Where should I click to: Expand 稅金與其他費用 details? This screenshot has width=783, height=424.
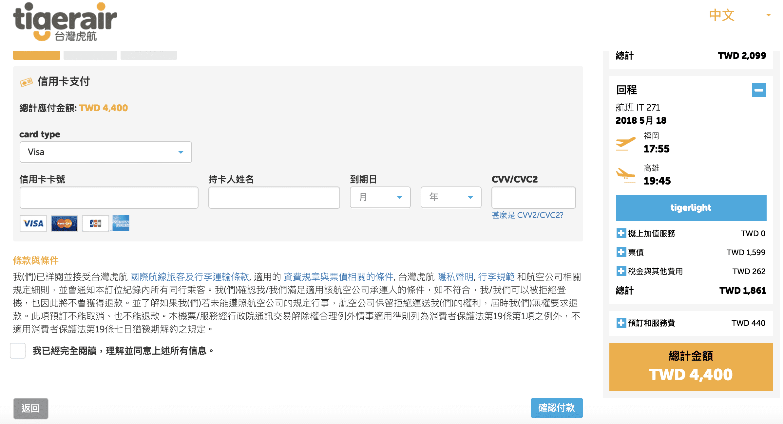click(621, 271)
